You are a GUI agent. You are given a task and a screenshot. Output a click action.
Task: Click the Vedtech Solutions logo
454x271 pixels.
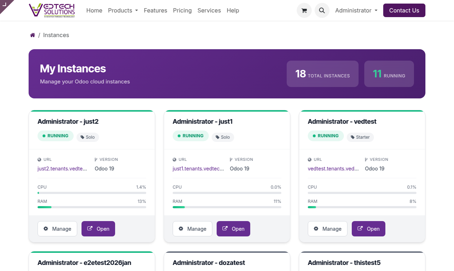[x=52, y=10]
